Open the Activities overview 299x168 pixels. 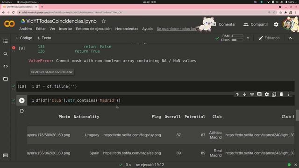click(7, 2)
